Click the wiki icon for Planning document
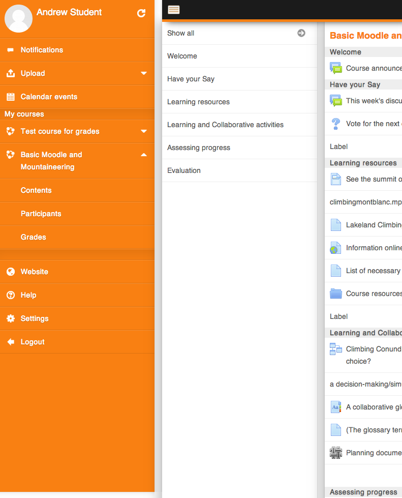402x498 pixels. coord(336,453)
